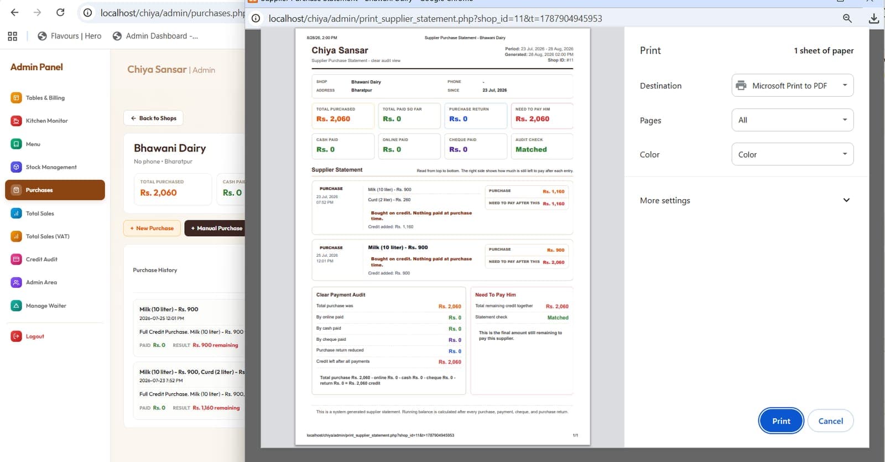Viewport: 885px width, 462px height.
Task: Go back using the browser back arrow
Action: coord(15,12)
